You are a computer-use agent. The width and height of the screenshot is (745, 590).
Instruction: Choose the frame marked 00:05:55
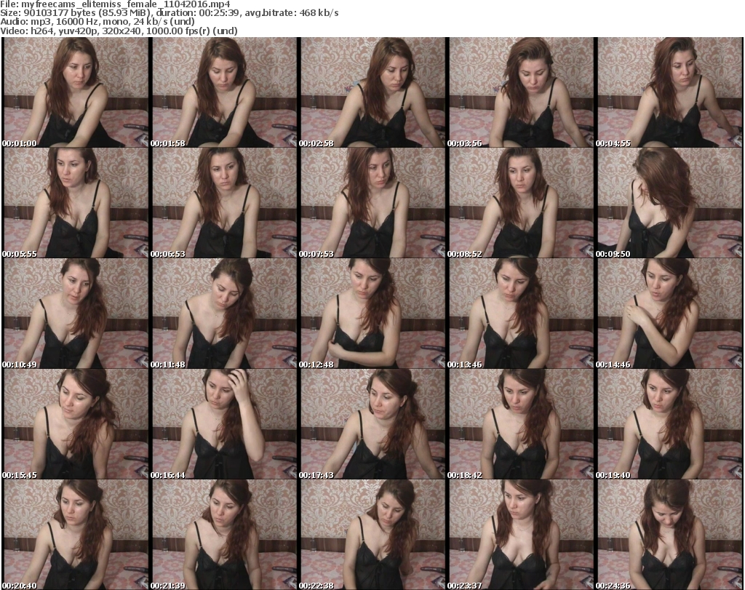(x=76, y=203)
